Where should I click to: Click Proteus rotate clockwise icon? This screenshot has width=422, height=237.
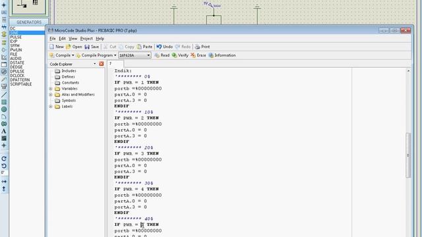click(x=4, y=159)
